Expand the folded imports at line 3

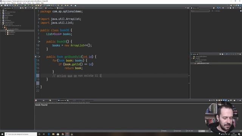[x=40, y=19]
